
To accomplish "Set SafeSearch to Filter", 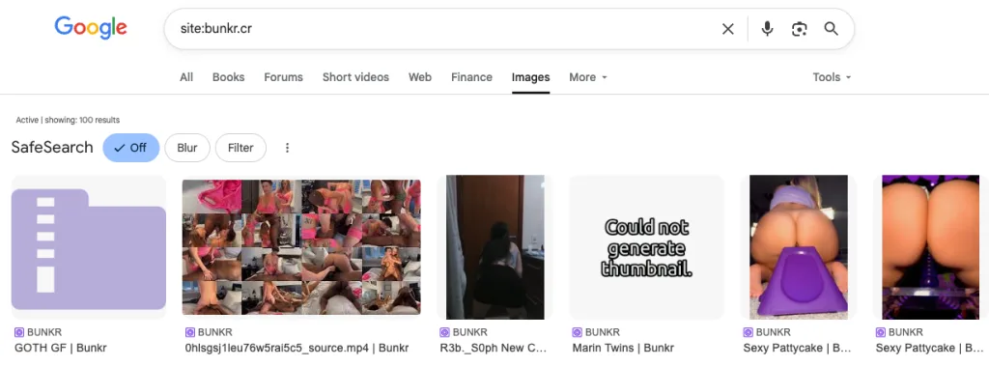I will coord(240,148).
